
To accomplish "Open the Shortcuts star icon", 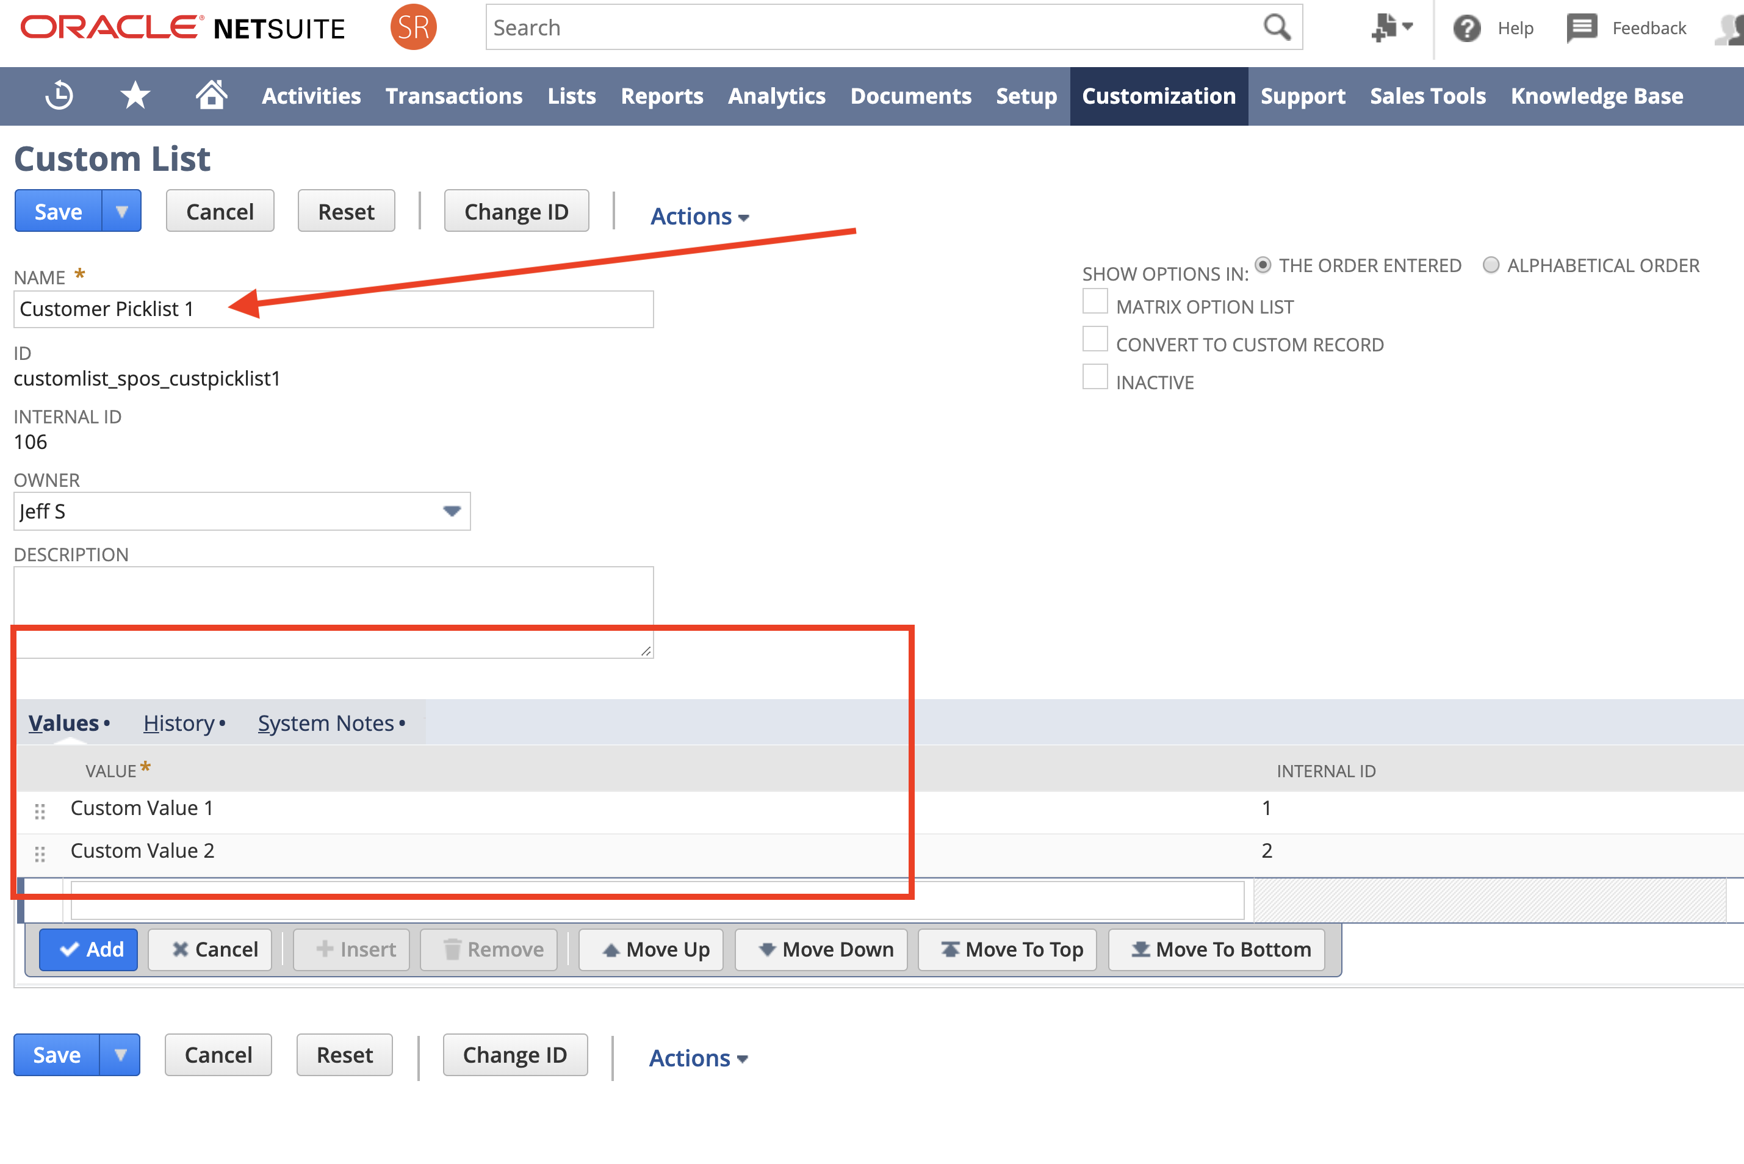I will tap(135, 96).
